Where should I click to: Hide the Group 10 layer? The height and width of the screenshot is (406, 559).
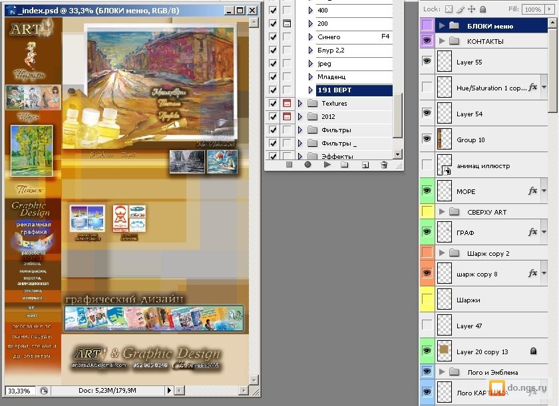(x=427, y=139)
